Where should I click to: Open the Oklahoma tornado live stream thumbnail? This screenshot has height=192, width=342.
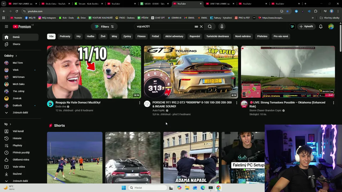[x=288, y=72]
